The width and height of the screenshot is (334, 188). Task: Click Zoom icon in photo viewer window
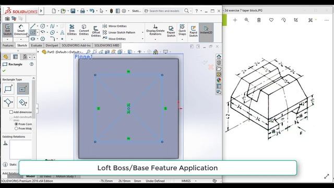tap(247, 20)
